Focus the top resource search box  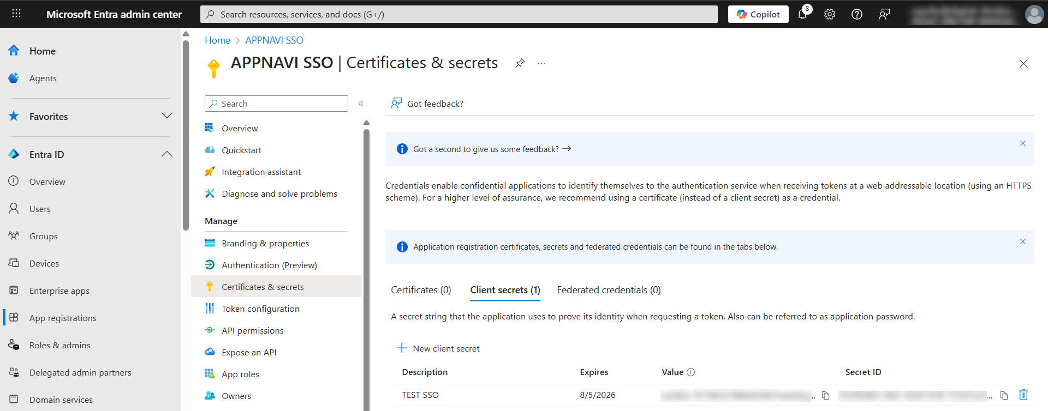pos(459,14)
